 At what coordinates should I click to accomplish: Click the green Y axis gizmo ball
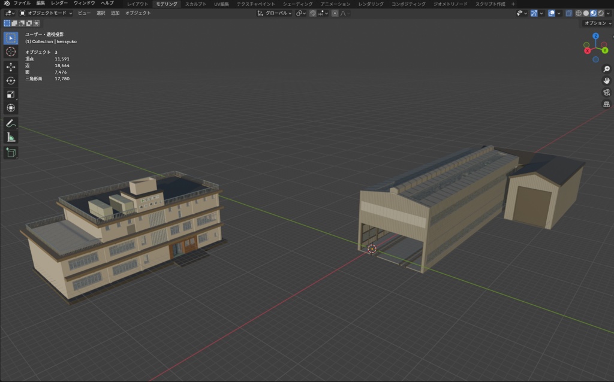[x=604, y=50]
